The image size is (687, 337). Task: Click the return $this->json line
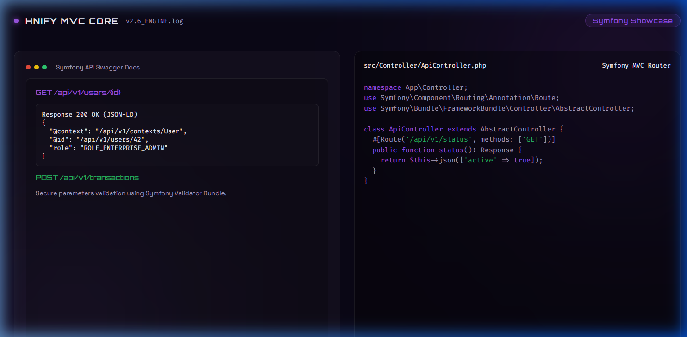461,160
